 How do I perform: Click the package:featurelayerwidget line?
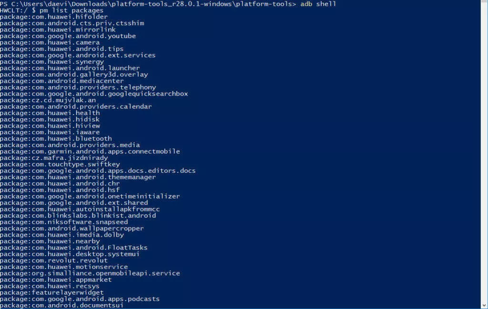click(x=51, y=292)
